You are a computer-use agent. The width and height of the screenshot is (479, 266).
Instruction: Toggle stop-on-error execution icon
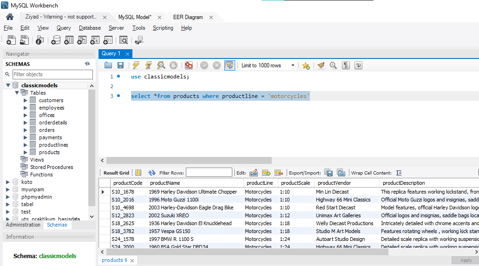point(189,65)
